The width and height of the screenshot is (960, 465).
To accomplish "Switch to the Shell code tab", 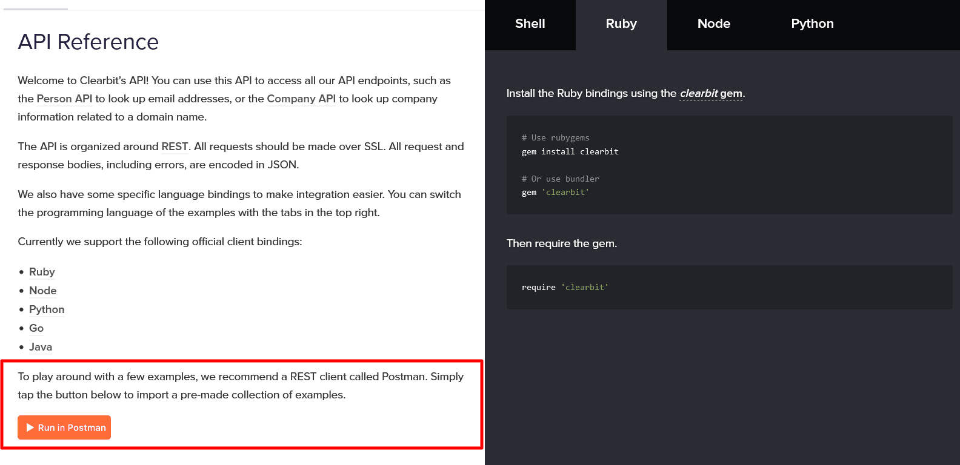I will point(530,24).
